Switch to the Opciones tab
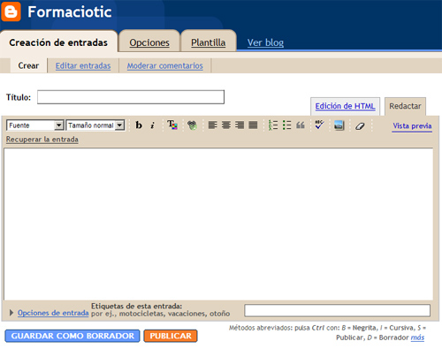Screen dimensions: 442x349 pos(149,42)
